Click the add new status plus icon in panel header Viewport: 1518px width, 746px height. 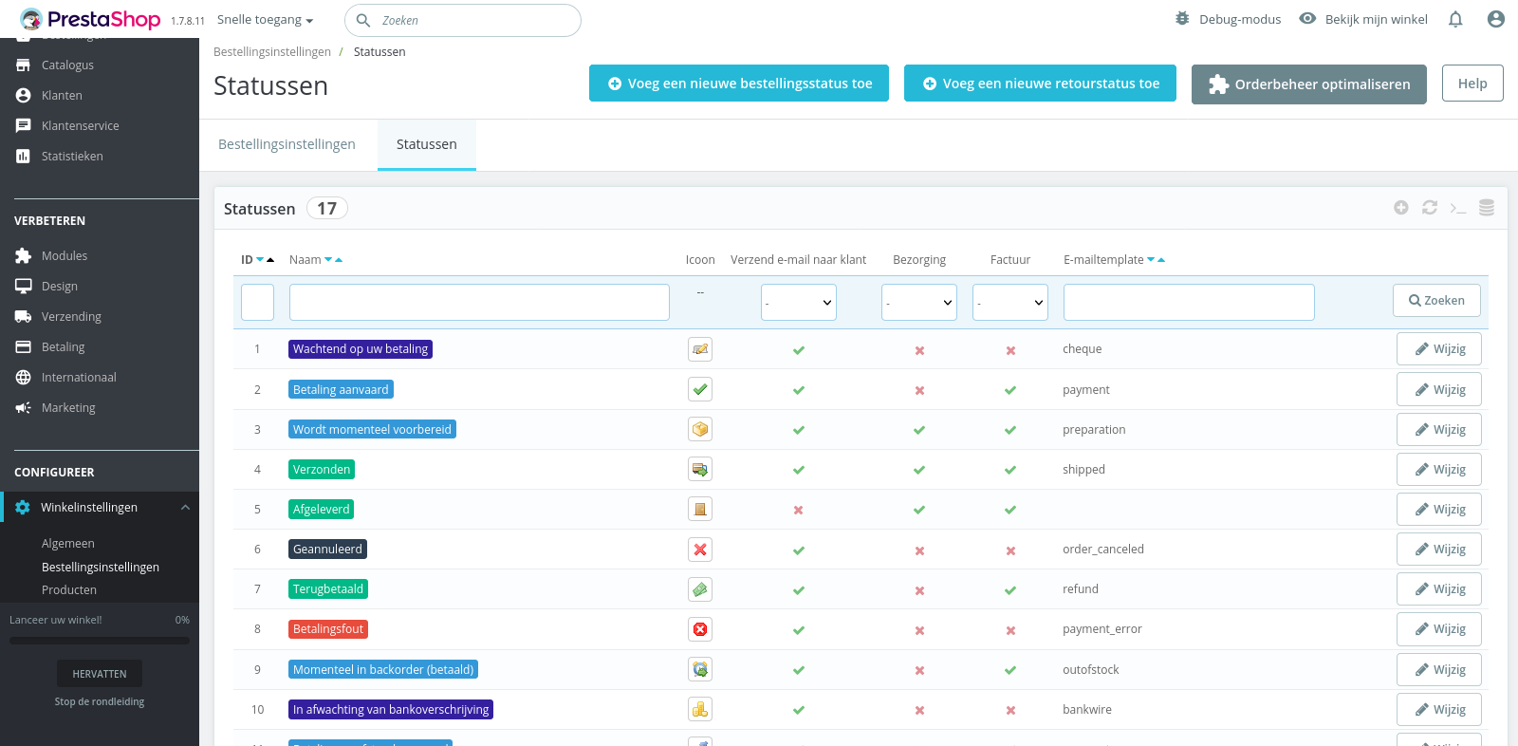tap(1401, 208)
